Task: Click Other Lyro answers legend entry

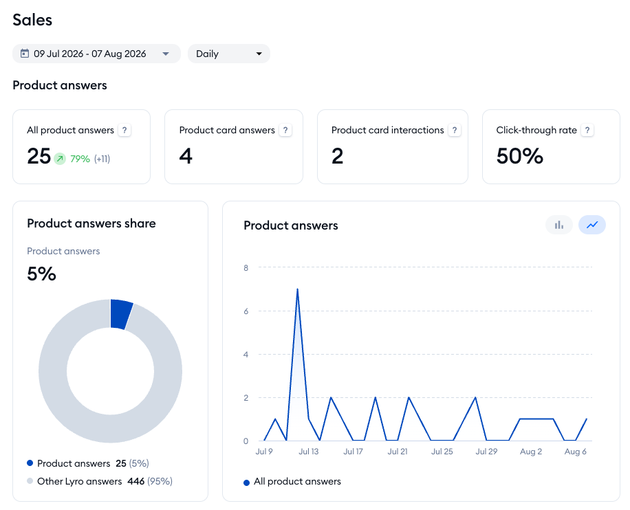Action: pyautogui.click(x=100, y=481)
